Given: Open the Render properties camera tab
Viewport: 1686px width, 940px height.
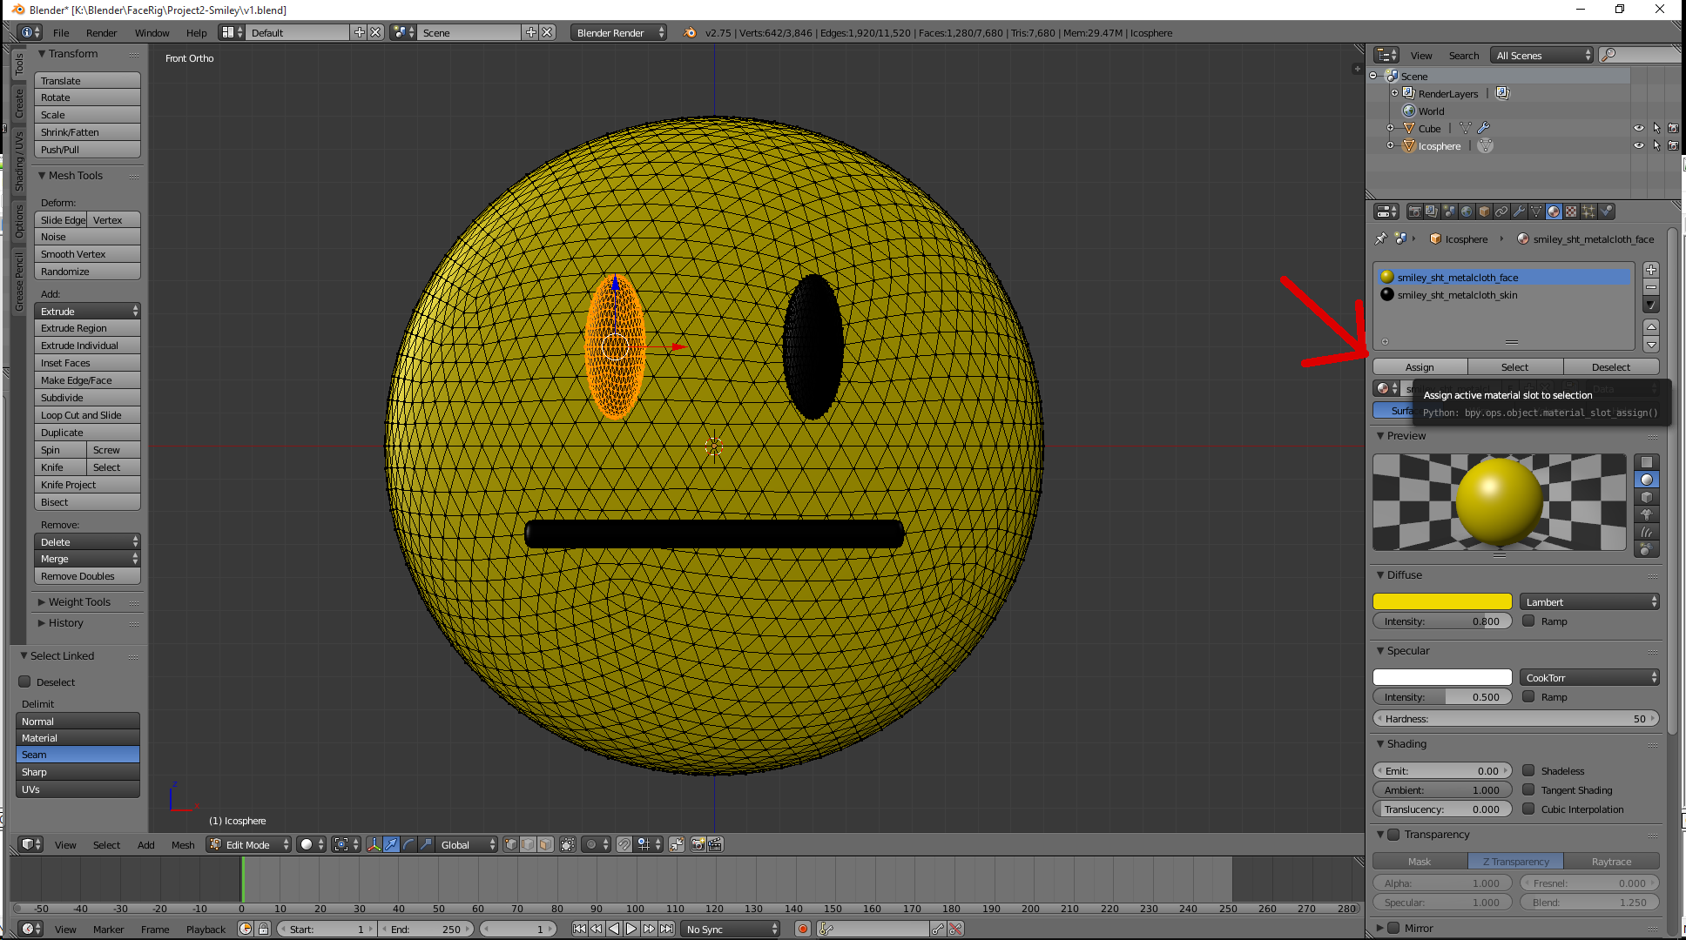Looking at the screenshot, I should pyautogui.click(x=1414, y=211).
